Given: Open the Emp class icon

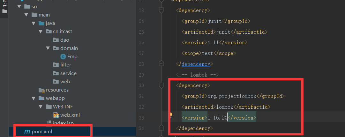Looking at the screenshot, I should tap(63, 57).
